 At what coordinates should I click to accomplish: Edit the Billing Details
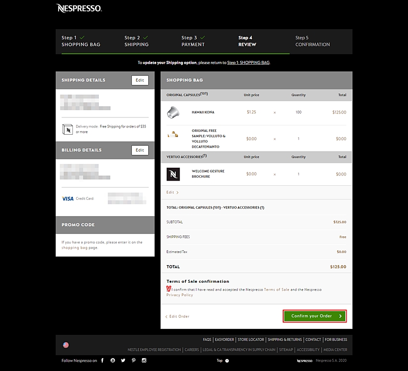click(140, 150)
